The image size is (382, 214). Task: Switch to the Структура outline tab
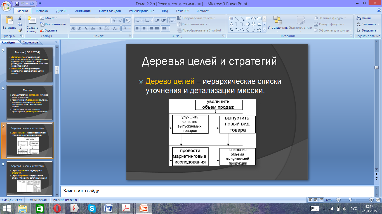[30, 42]
